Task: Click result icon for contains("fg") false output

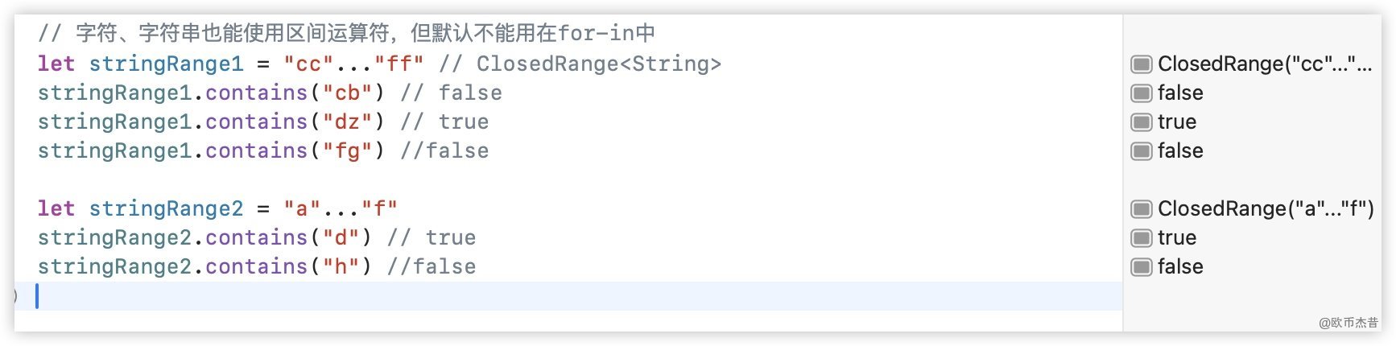Action: tap(1141, 151)
